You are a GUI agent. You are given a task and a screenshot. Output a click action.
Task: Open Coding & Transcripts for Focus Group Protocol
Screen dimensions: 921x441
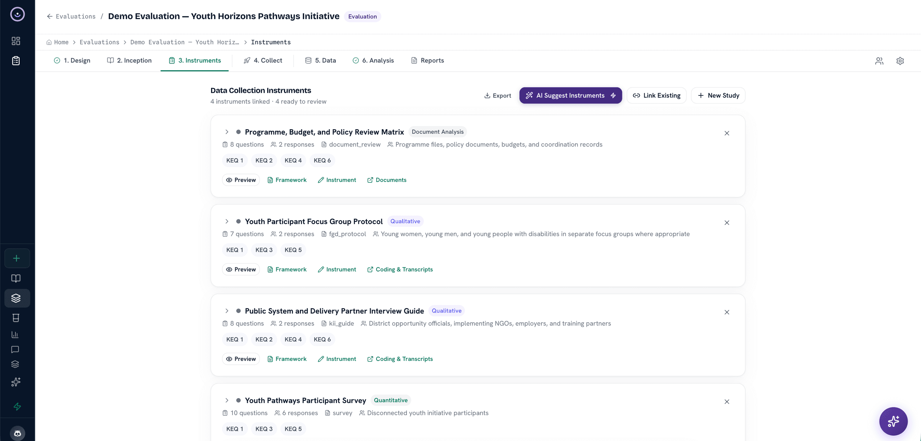coord(400,269)
